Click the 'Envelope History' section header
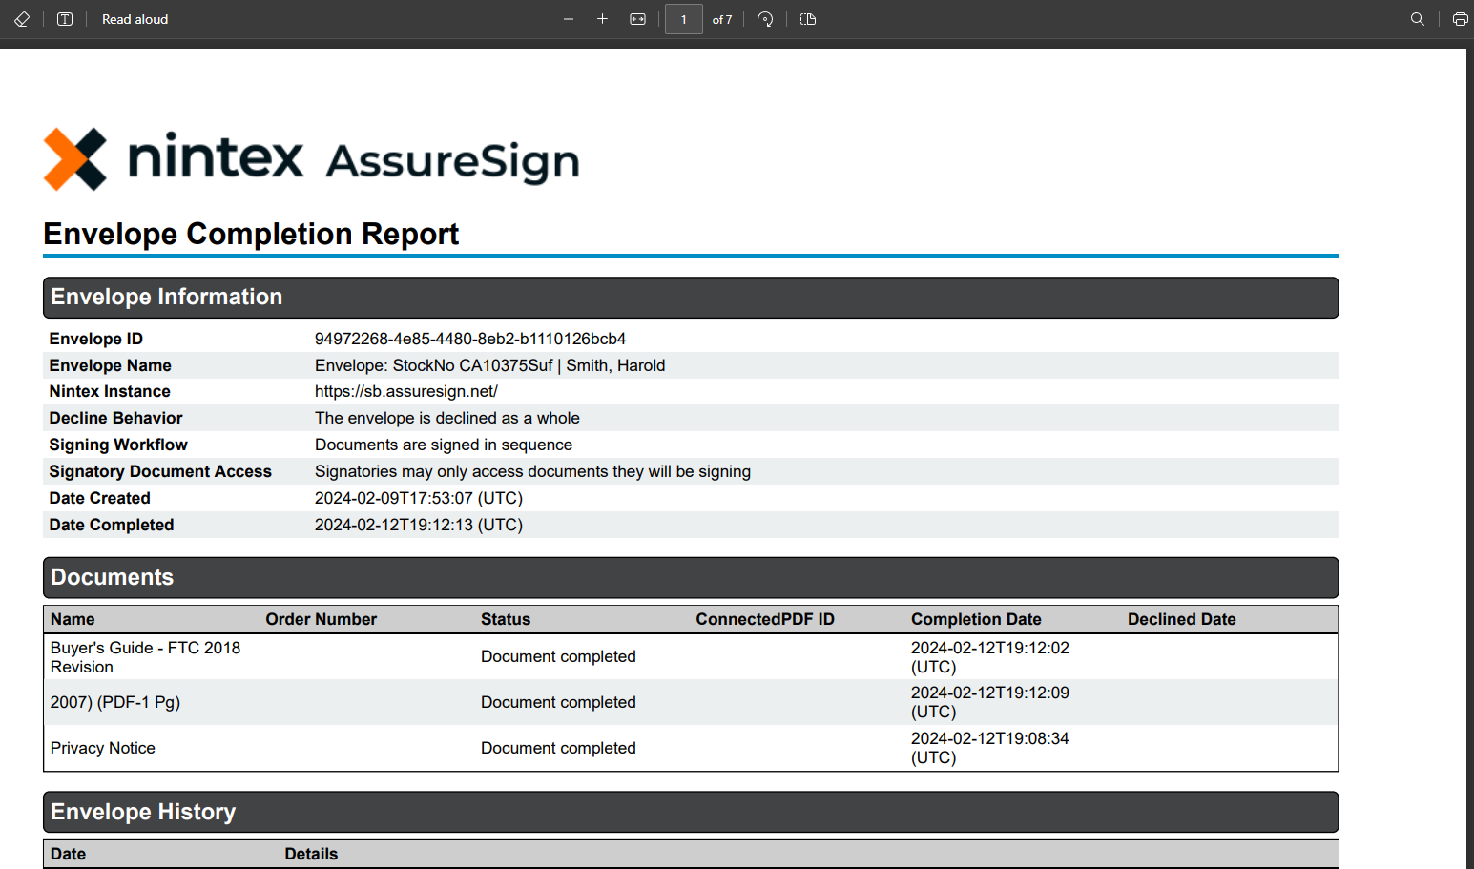Image resolution: width=1474 pixels, height=869 pixels. [691, 812]
